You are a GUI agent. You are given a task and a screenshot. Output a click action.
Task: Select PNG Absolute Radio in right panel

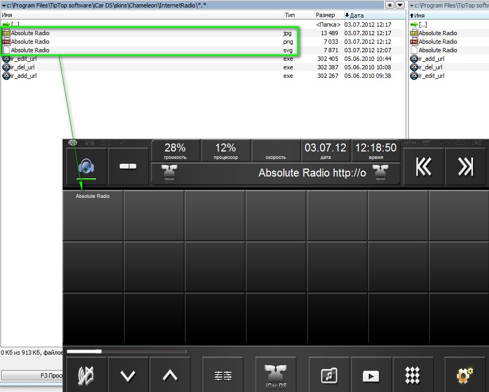point(449,42)
